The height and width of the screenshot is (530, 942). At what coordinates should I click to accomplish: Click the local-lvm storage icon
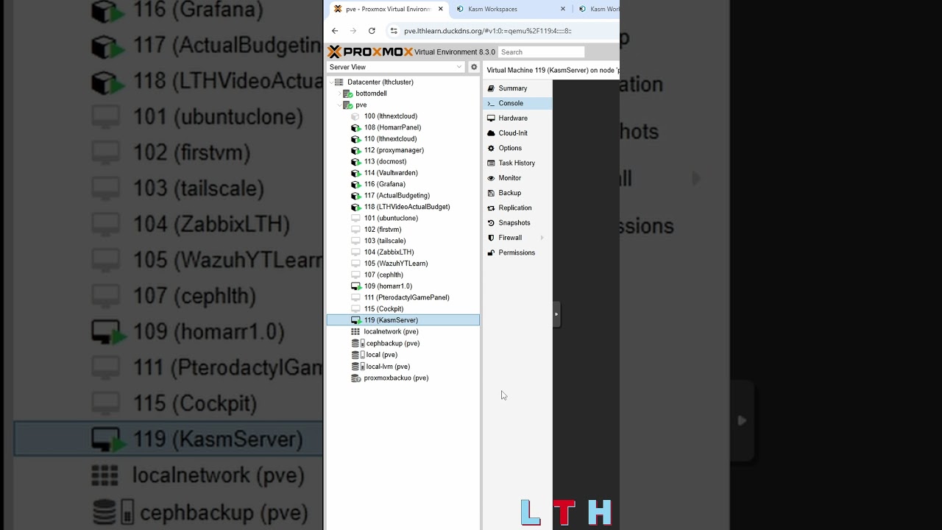click(x=357, y=367)
